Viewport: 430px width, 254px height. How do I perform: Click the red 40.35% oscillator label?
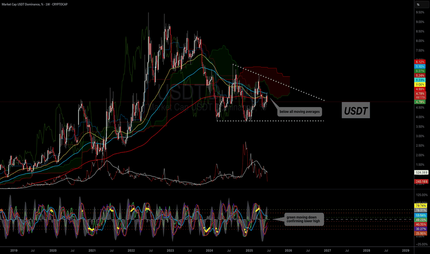pyautogui.click(x=421, y=224)
